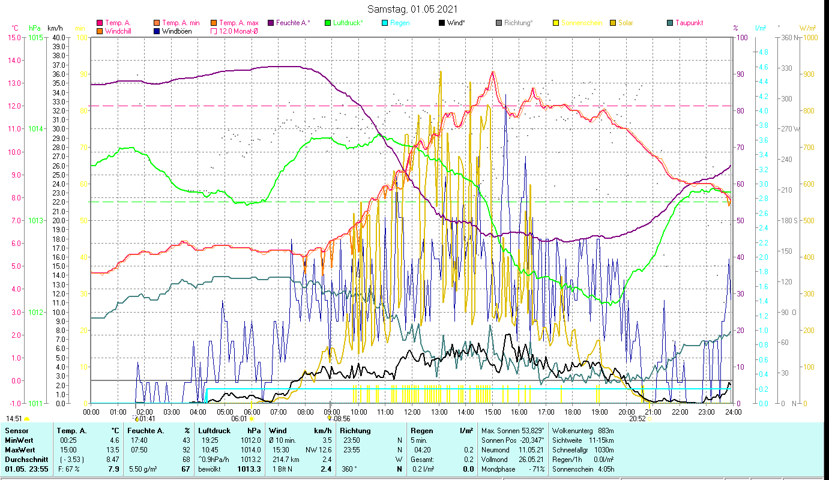Click the Luftdruck column header in table
The image size is (829, 480).
pyautogui.click(x=216, y=430)
